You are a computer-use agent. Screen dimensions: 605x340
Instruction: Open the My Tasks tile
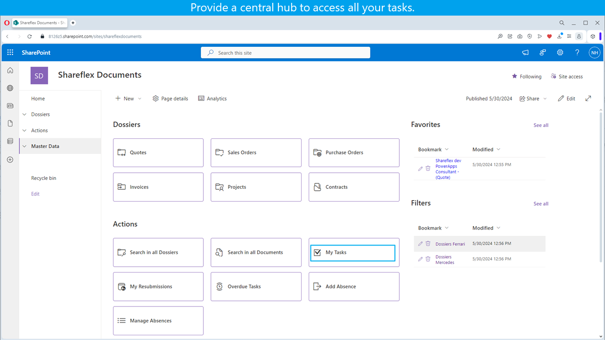point(354,252)
